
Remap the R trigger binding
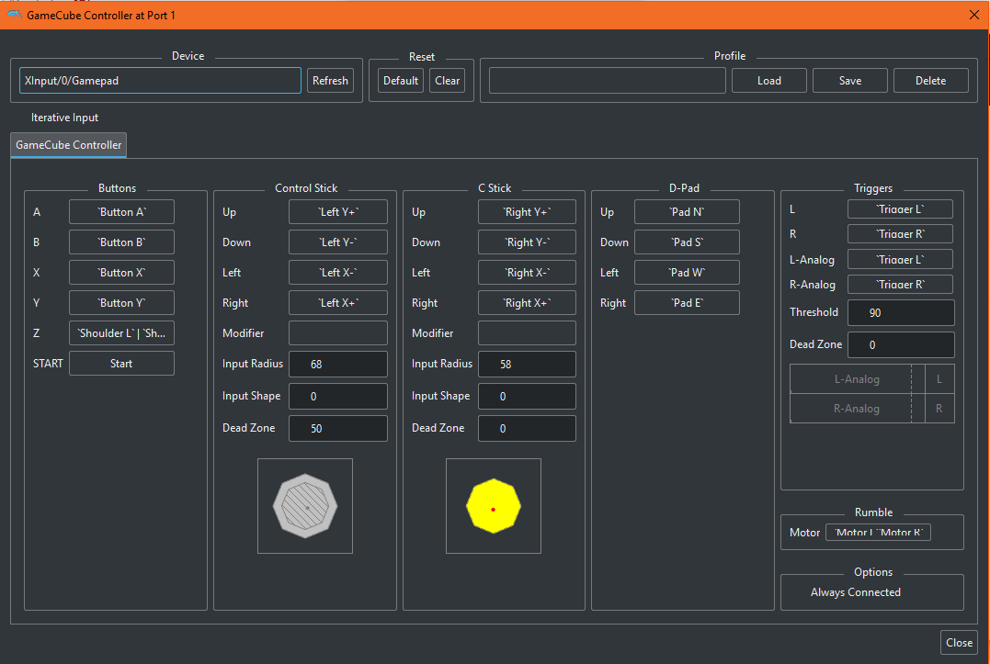pos(900,234)
